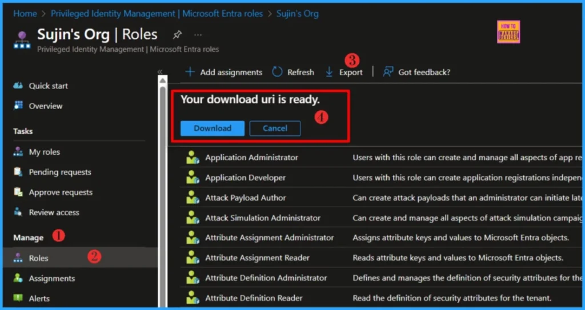Click the Roles icon in sidebar
The image size is (585, 310).
tap(18, 258)
